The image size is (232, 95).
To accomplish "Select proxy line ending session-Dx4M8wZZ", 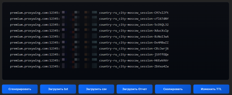I will tap(89, 43).
